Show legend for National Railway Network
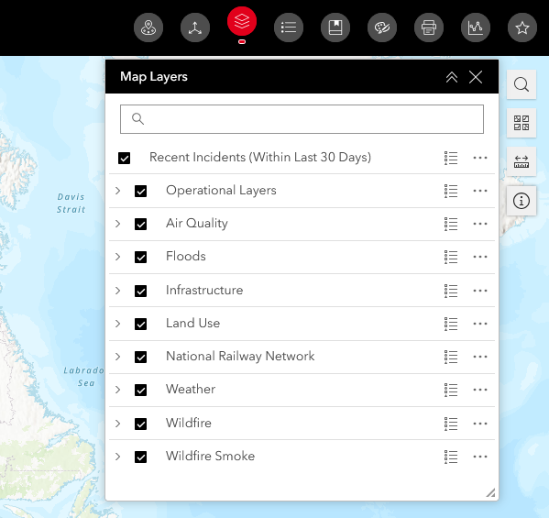Image resolution: width=549 pixels, height=518 pixels. 451,357
